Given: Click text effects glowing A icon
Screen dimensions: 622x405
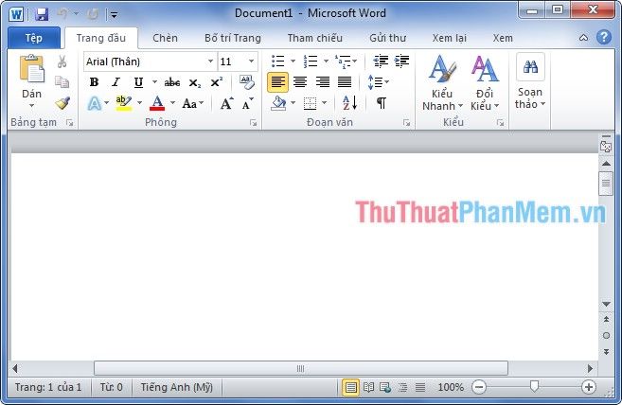Looking at the screenshot, I should click(95, 103).
